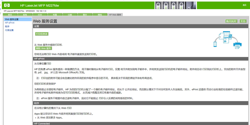
Task: Click the smartphone icon in illustration
Action: pyautogui.click(x=215, y=44)
